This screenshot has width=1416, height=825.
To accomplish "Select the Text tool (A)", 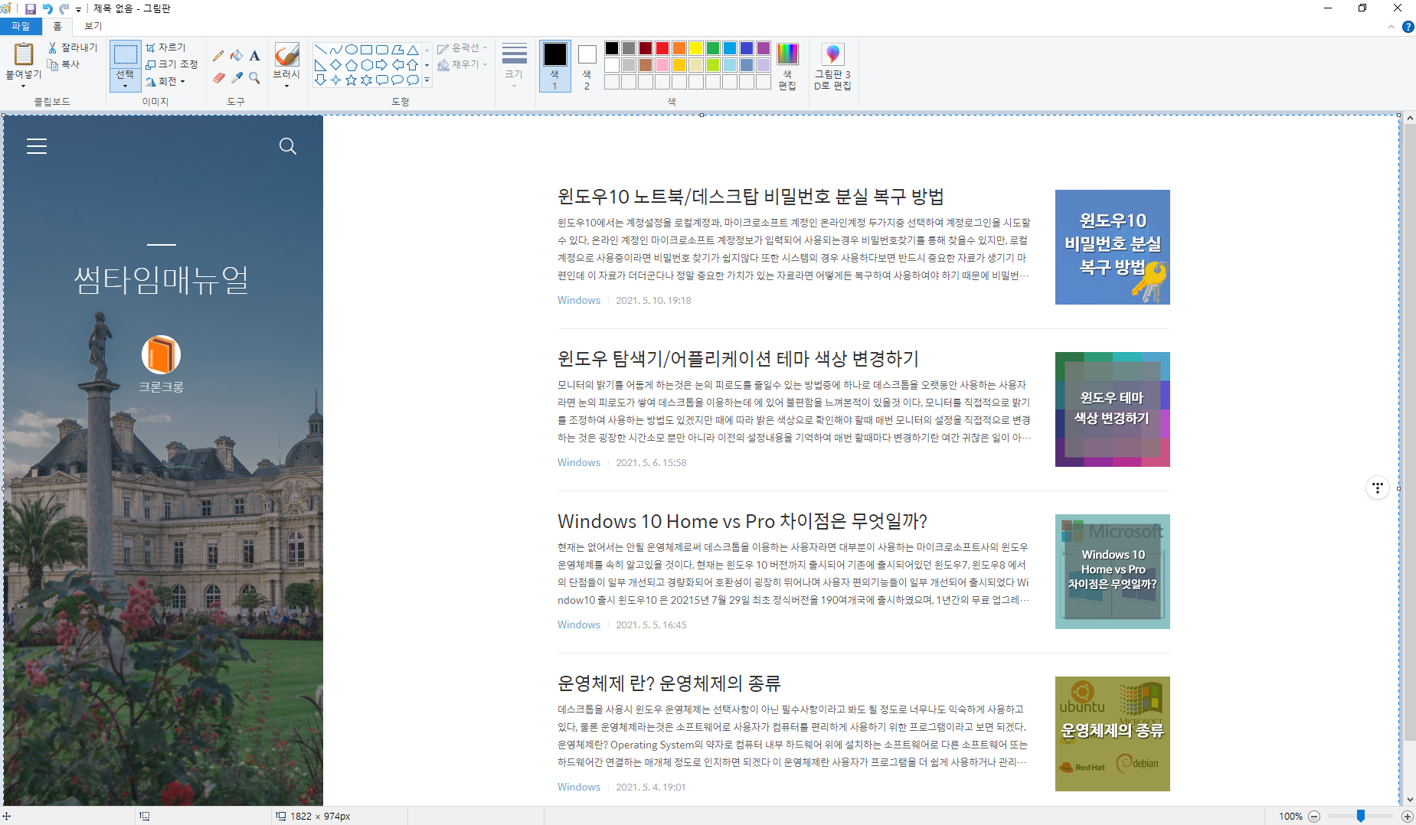I will click(255, 55).
